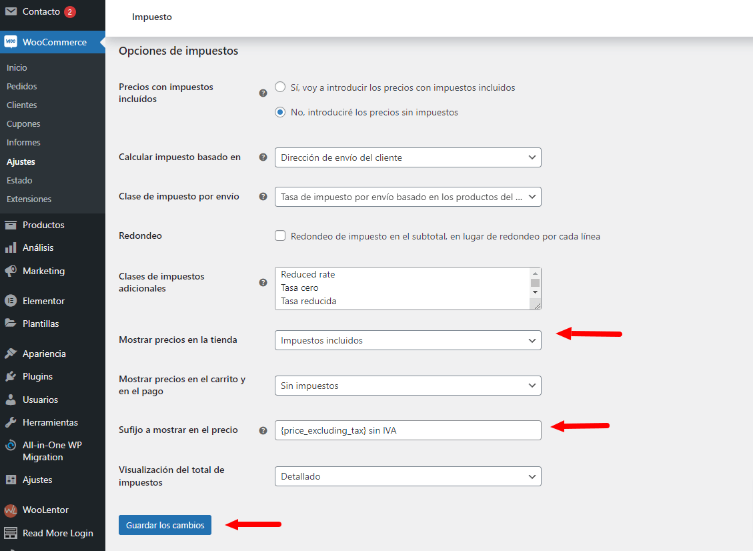Click Guardar los cambios button
753x551 pixels.
pos(165,525)
